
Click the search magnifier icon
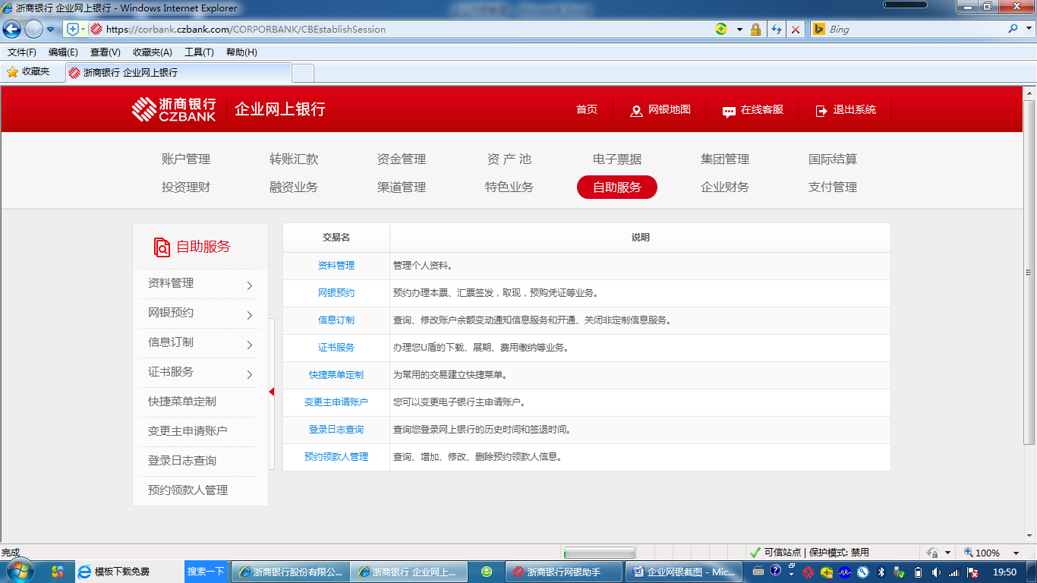click(x=1013, y=29)
